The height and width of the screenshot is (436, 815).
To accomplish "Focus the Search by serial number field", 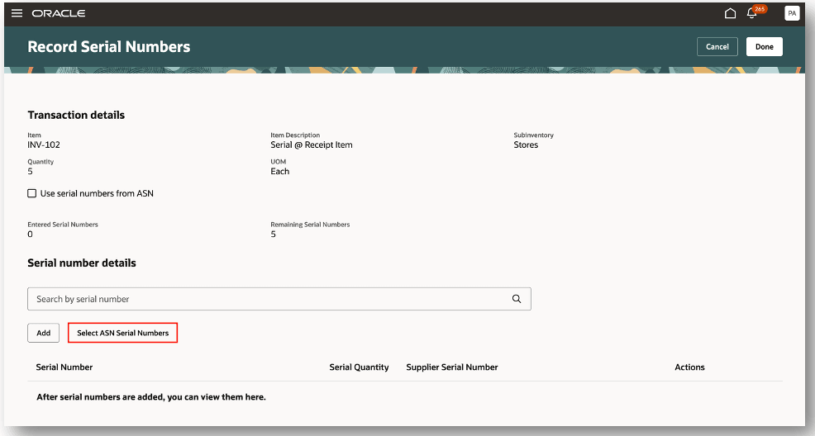I will click(279, 299).
